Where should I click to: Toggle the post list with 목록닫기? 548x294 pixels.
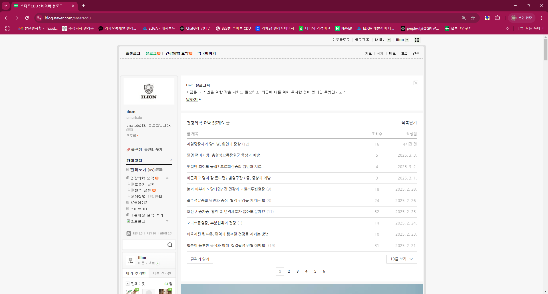tap(409, 122)
